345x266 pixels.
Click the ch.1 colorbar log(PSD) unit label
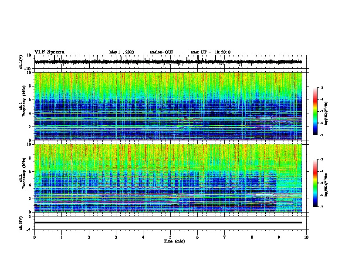(x=326, y=113)
